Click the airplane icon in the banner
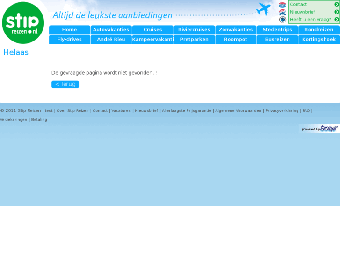The image size is (340, 254). point(263,9)
